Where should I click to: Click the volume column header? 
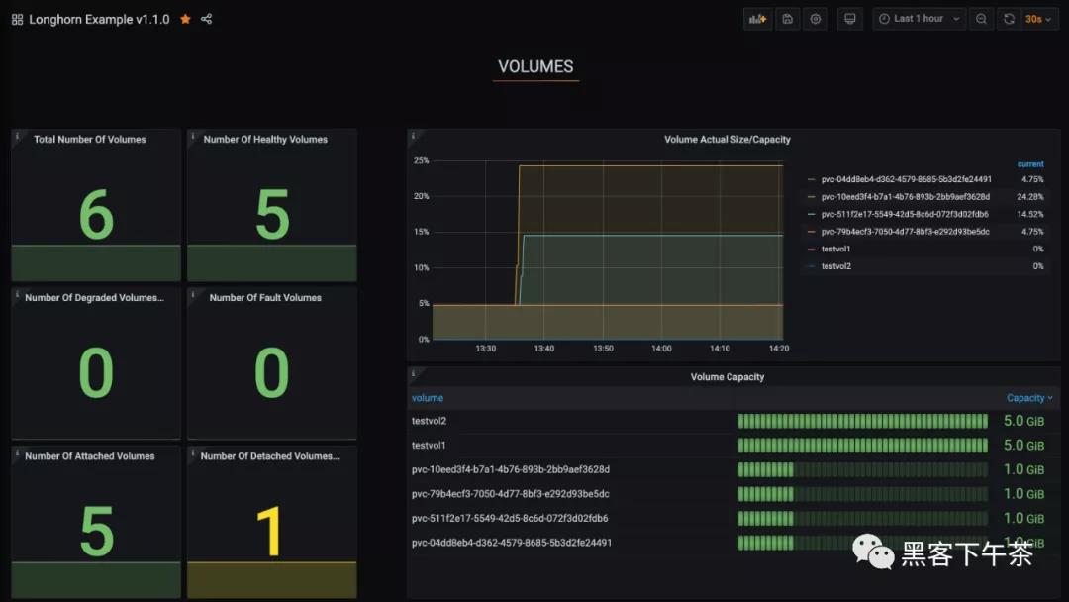click(x=428, y=398)
